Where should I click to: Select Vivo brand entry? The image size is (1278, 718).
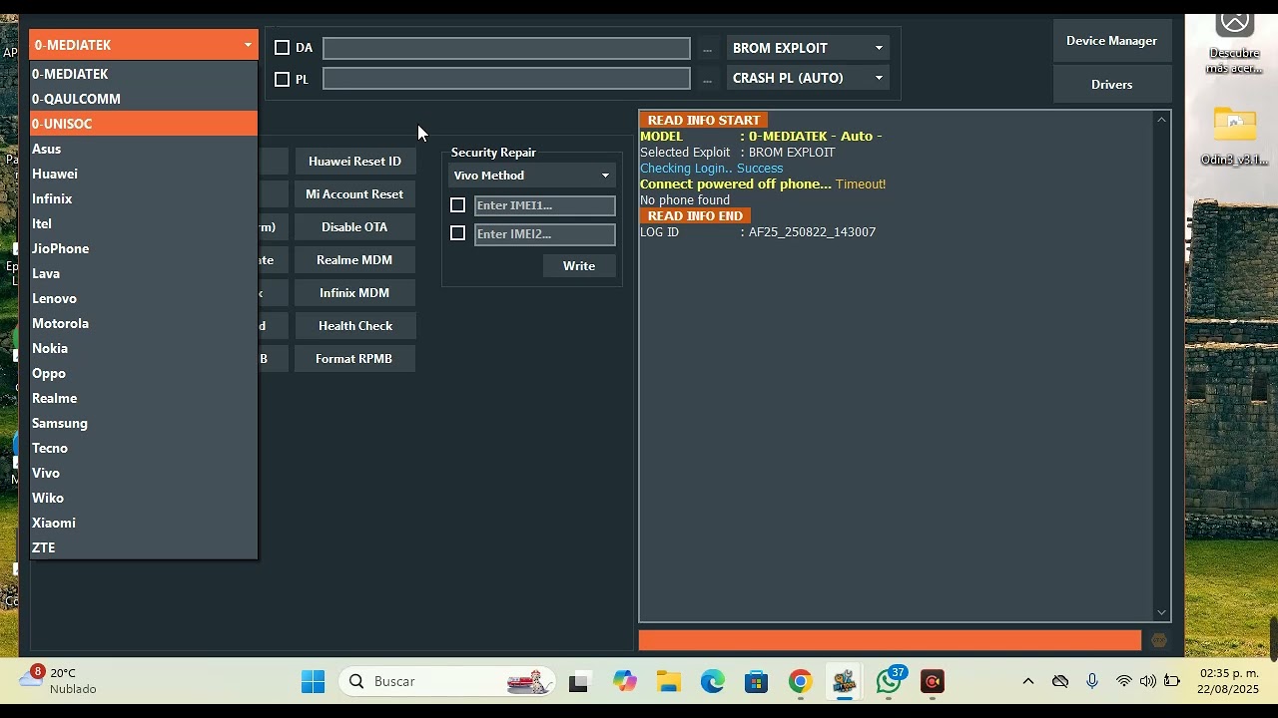144,473
